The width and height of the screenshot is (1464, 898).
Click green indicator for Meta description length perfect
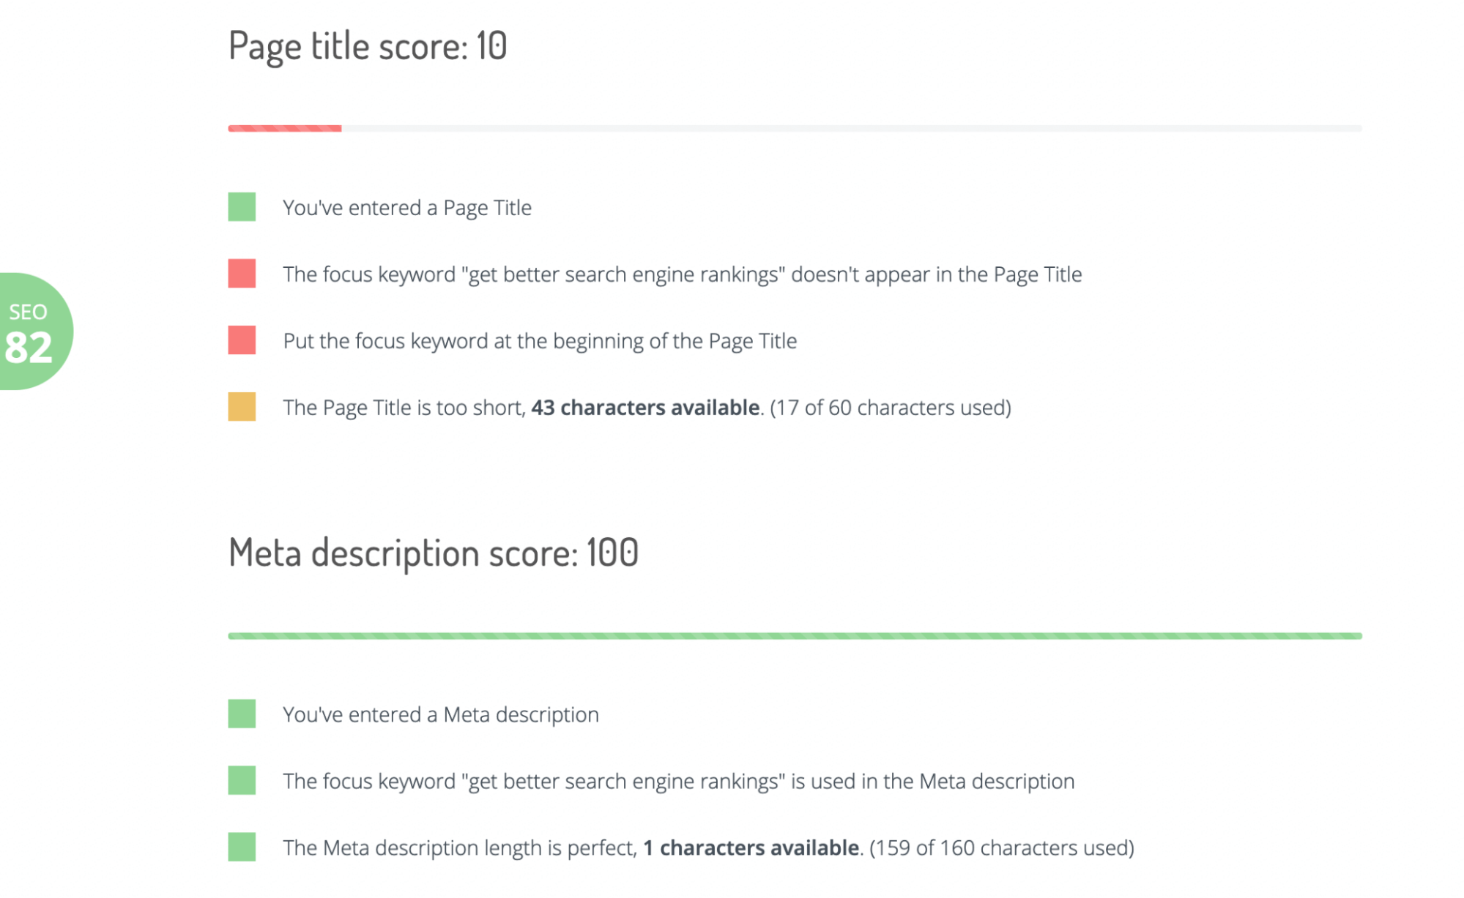coord(242,848)
